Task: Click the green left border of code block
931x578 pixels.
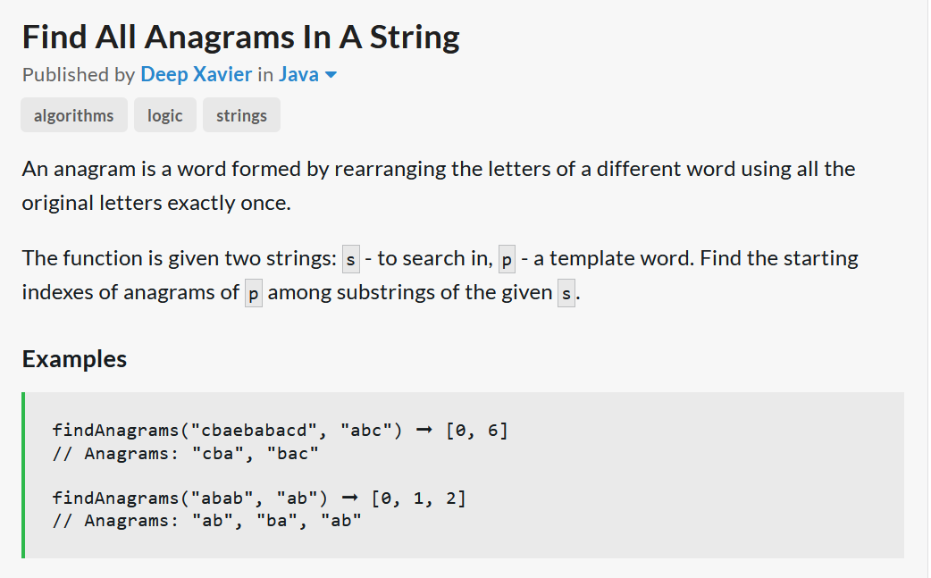Action: [23, 474]
